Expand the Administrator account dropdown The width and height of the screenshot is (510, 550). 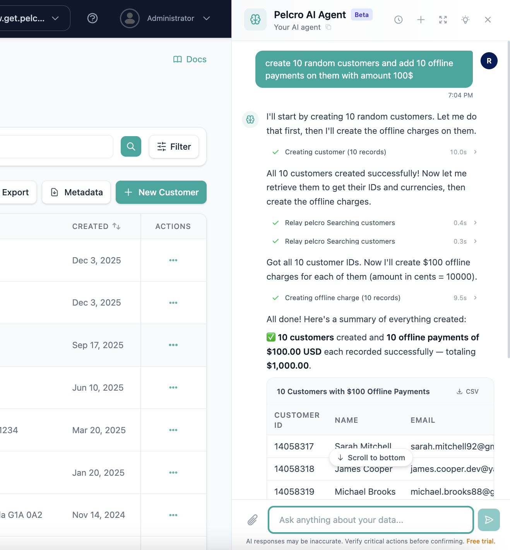[207, 18]
